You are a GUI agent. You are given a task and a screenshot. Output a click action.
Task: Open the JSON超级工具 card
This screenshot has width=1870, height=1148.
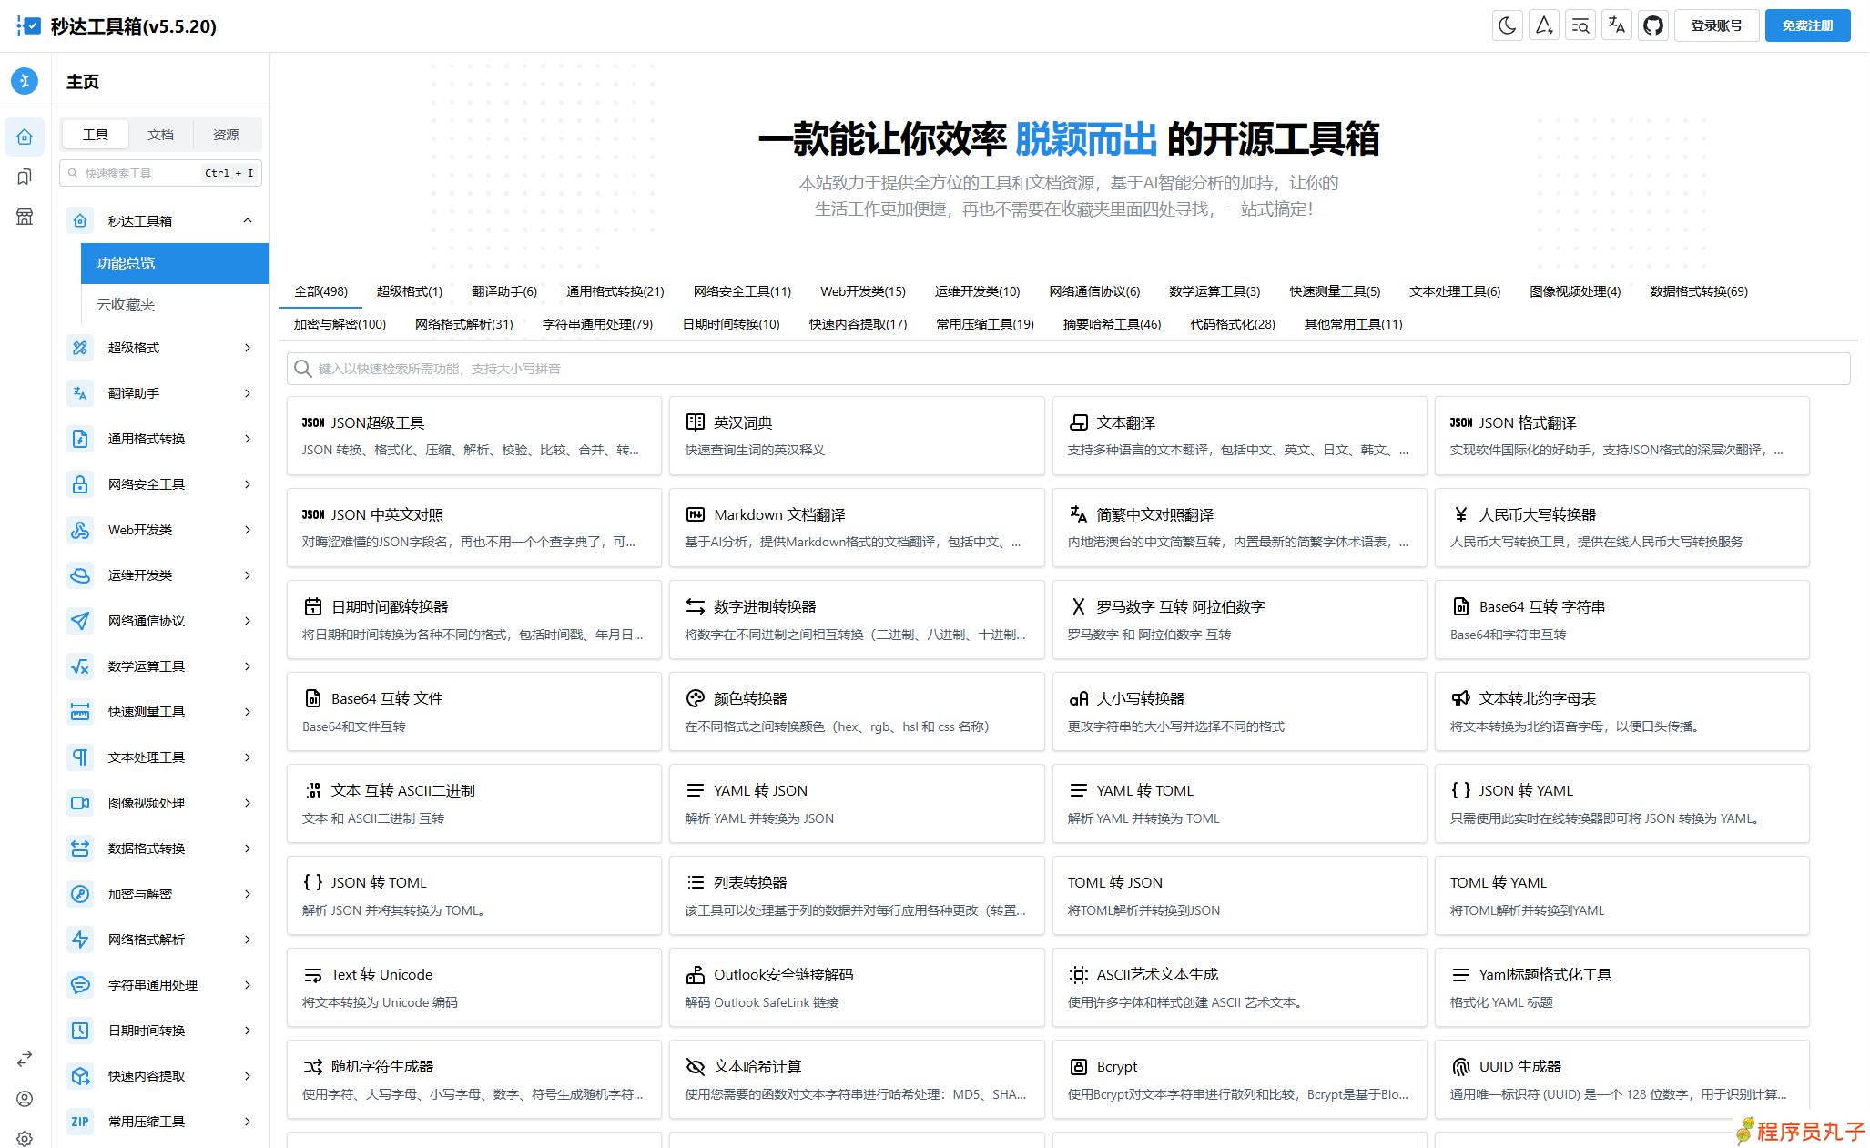click(x=473, y=435)
